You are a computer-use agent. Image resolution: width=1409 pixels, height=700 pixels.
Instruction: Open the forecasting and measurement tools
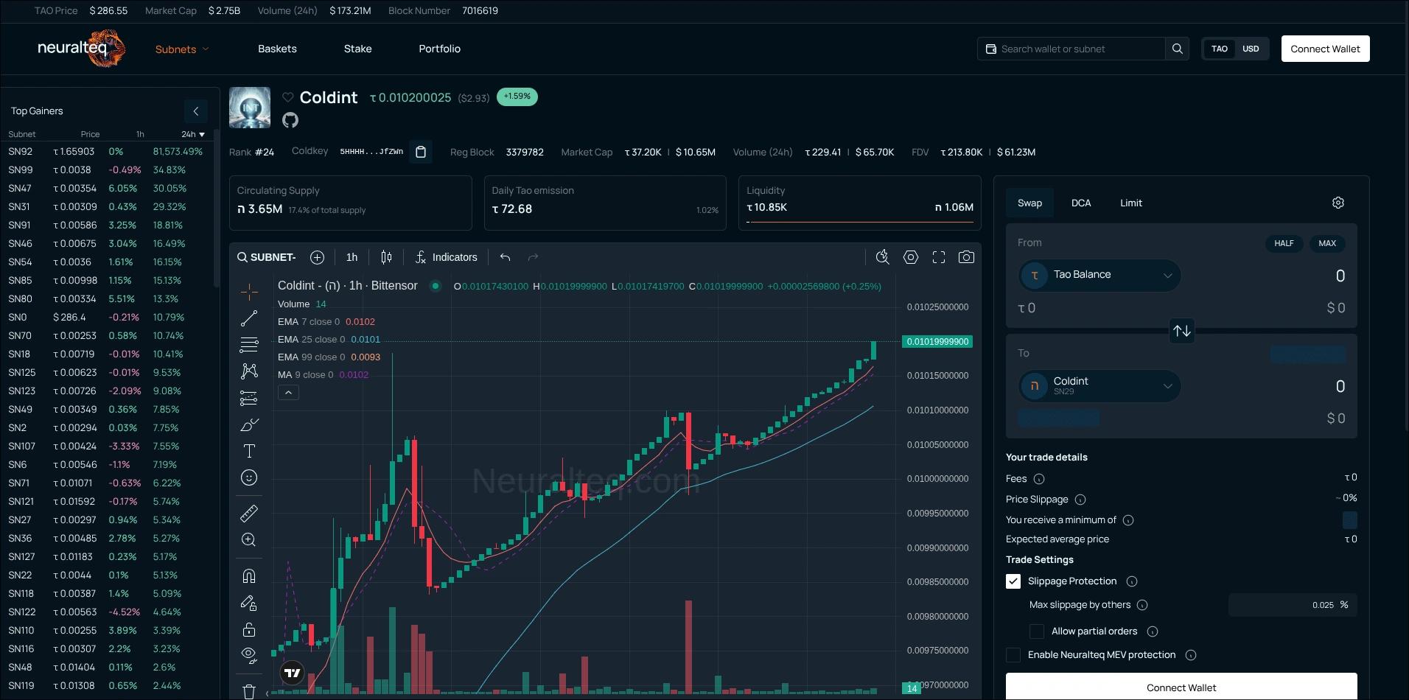249,398
